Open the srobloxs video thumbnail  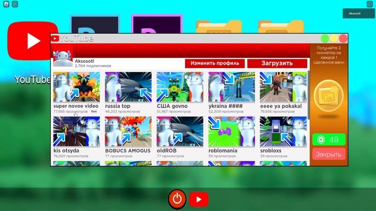(283, 131)
